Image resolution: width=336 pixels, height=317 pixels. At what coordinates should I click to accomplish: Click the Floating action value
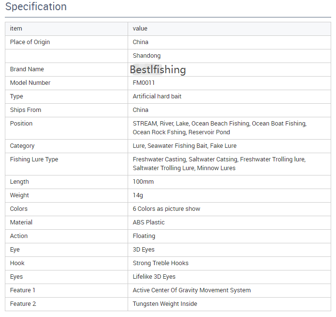click(144, 236)
